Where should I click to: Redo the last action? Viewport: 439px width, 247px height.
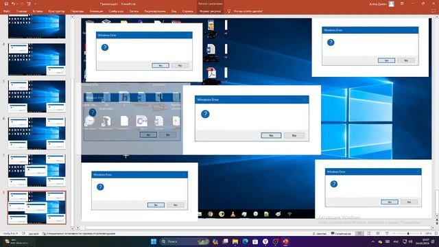[x=21, y=4]
